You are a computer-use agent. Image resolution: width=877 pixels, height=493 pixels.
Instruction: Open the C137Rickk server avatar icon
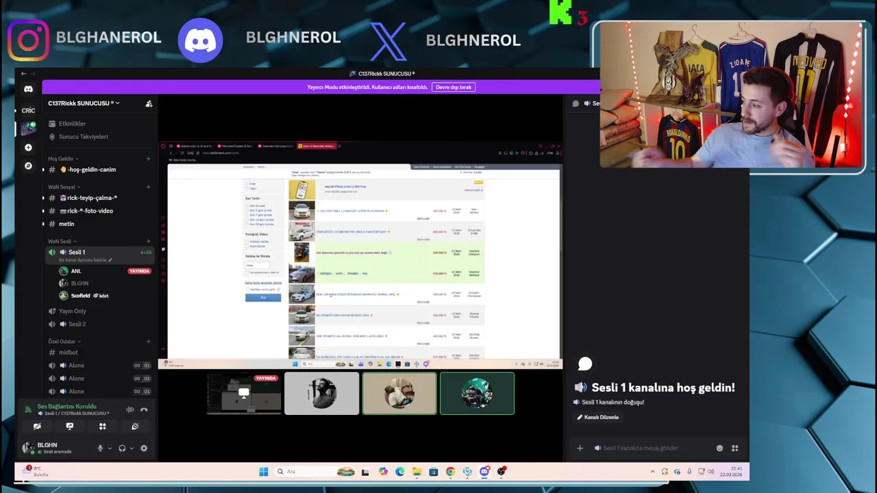tap(28, 128)
